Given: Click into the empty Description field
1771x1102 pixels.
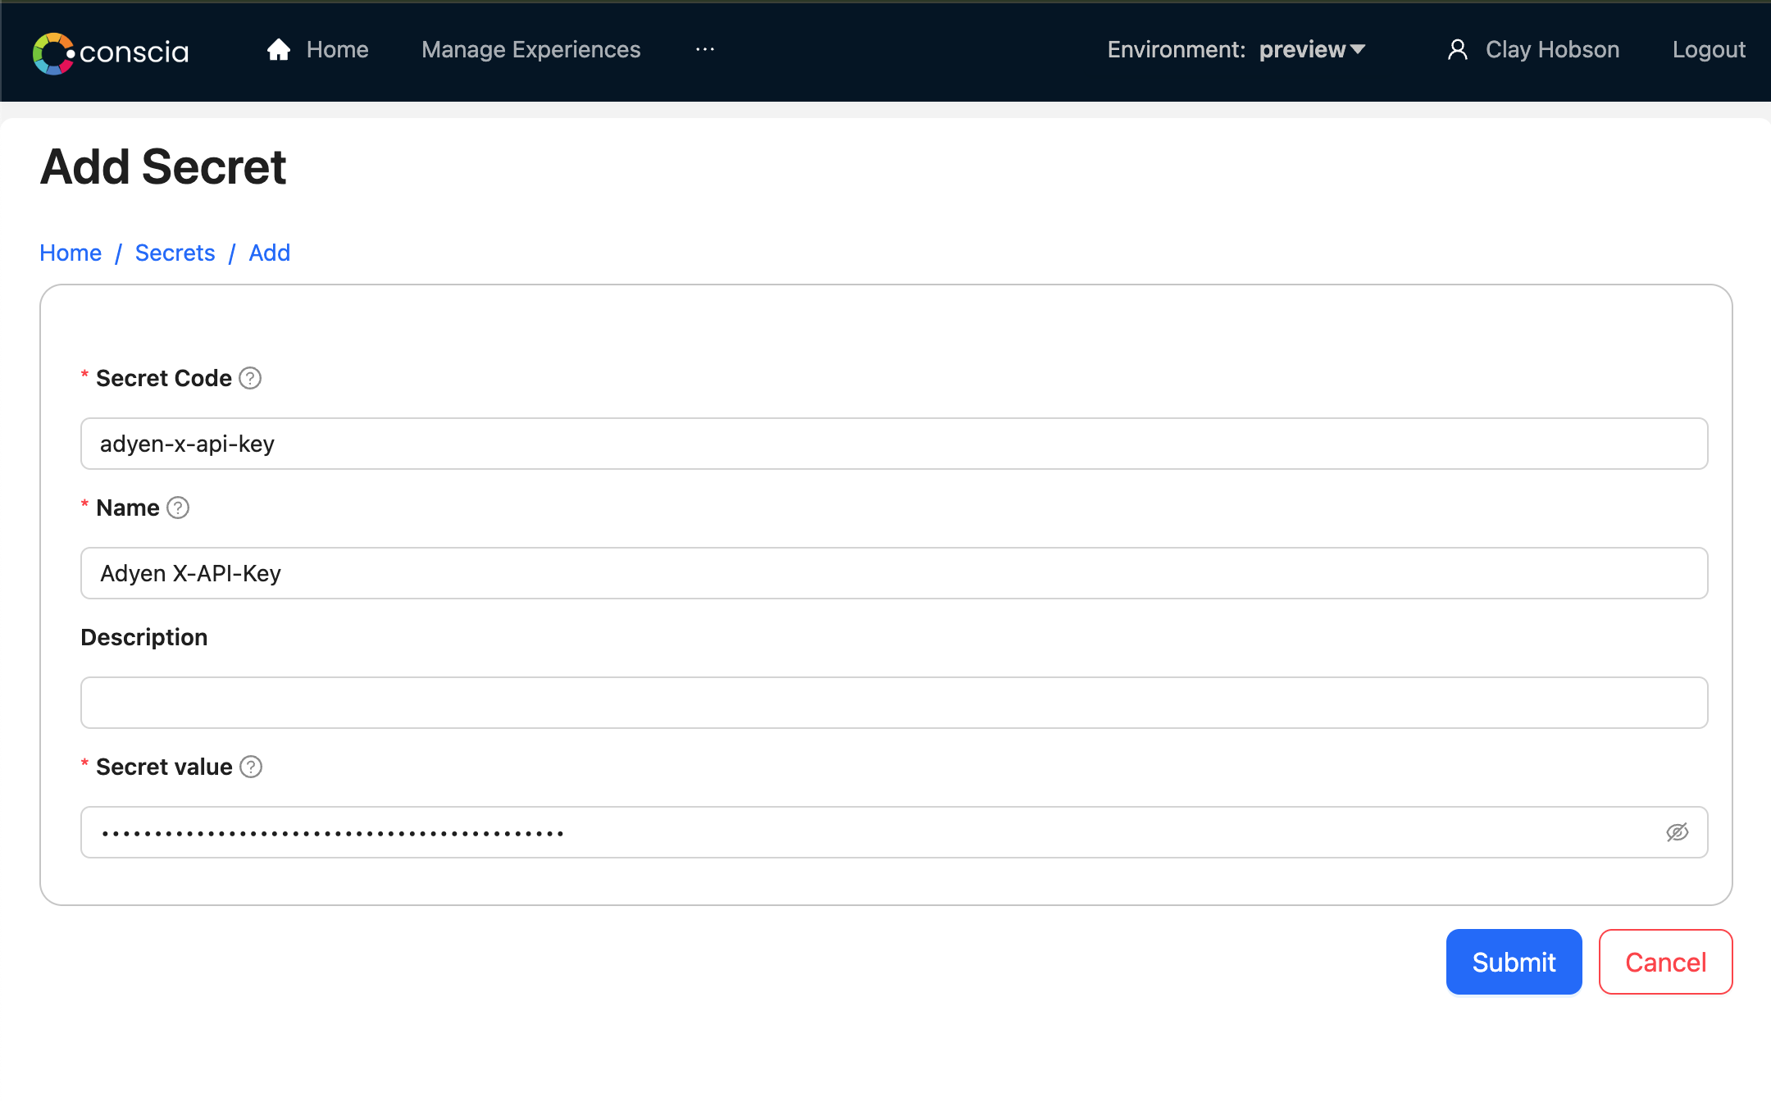Looking at the screenshot, I should click(895, 703).
